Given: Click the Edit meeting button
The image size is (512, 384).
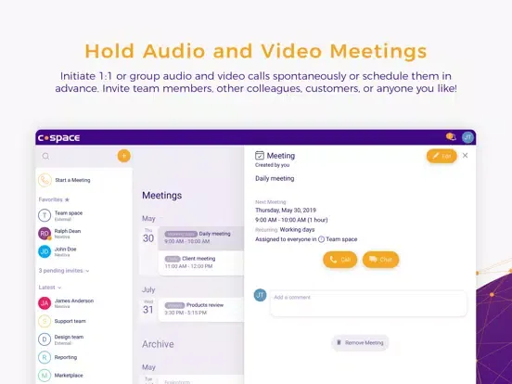Looking at the screenshot, I should click(442, 156).
